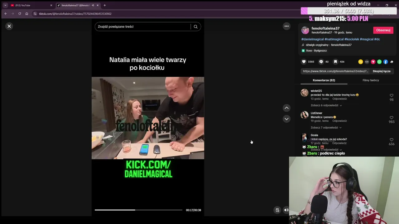
Task: Open a new browser tab with plus
Action: 104,5
